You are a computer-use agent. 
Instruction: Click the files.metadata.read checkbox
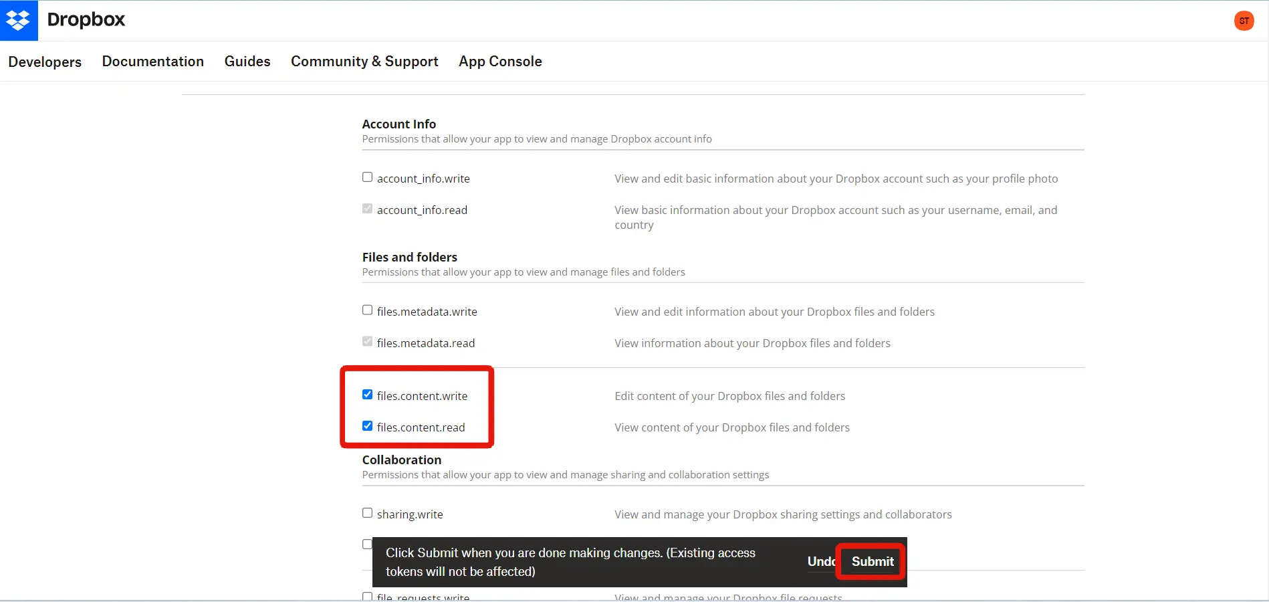click(367, 342)
